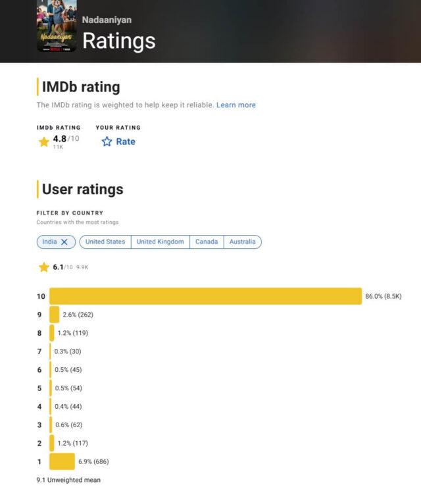This screenshot has width=421, height=495.
Task: Click the 6.9% (686) rating label
Action: click(95, 461)
